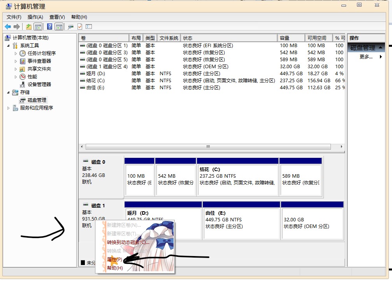Image resolution: width=392 pixels, height=288 pixels.
Task: Click Show/Hide Console Tree toolbar icon
Action: pyautogui.click(x=38, y=27)
